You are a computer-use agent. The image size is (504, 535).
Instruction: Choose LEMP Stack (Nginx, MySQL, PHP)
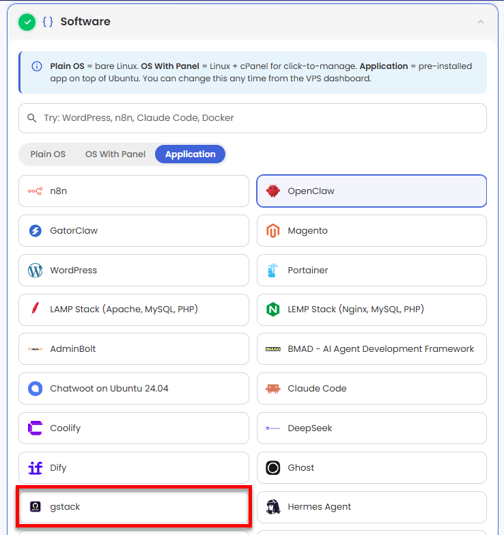pyautogui.click(x=372, y=310)
